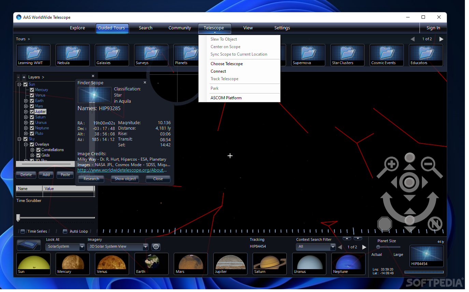Toggle the Saturn layer checkbox

click(32, 117)
